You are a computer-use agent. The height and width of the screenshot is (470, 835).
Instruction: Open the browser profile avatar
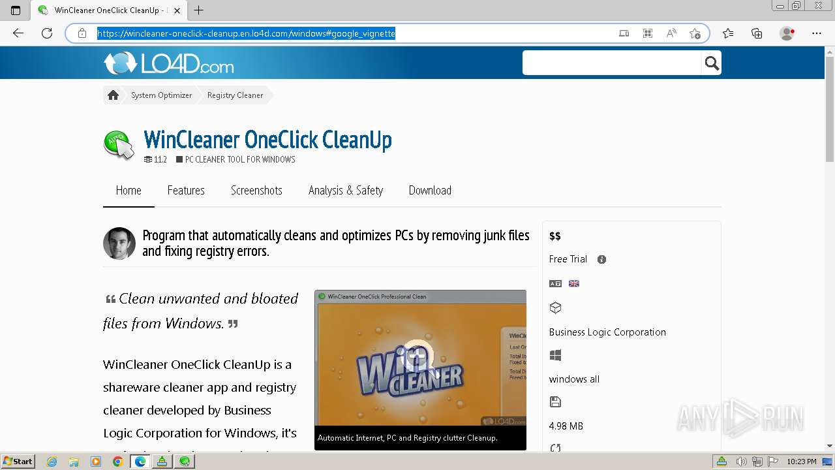[787, 33]
